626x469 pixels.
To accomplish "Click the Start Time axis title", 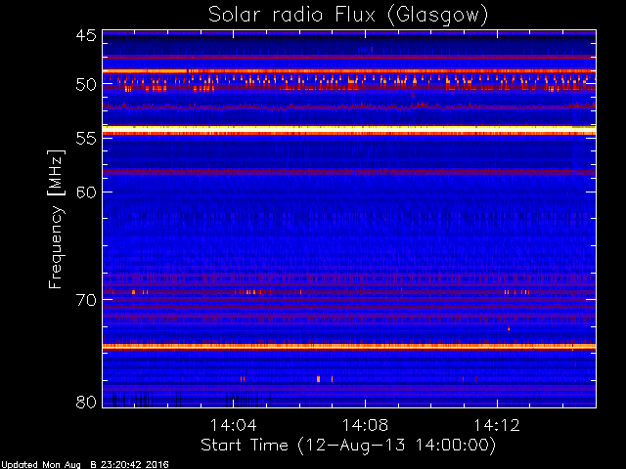I will click(348, 446).
